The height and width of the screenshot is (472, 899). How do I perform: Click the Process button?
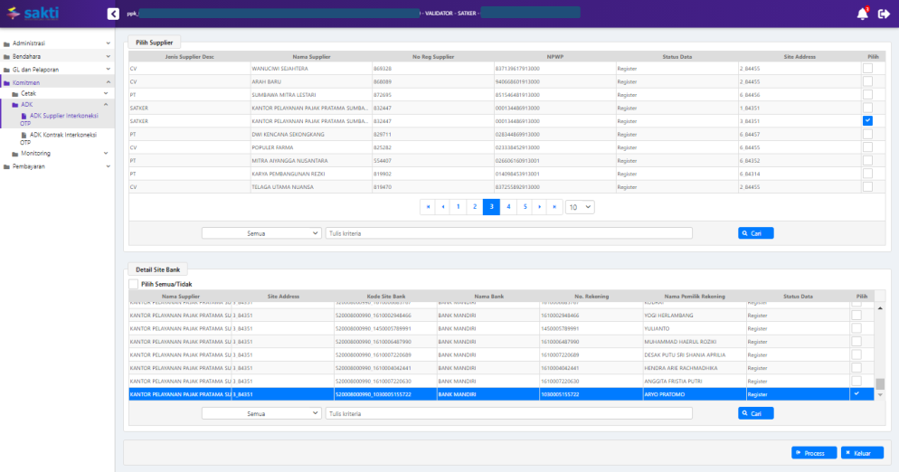pos(814,453)
